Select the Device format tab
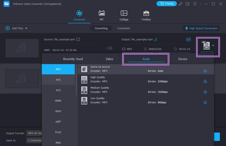The image size is (226, 146). click(182, 59)
